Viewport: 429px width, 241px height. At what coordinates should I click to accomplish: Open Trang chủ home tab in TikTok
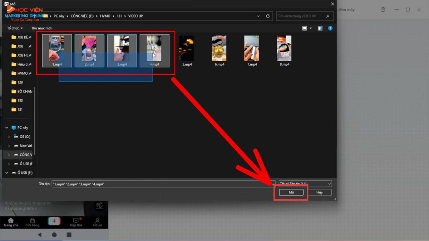[x=11, y=222]
